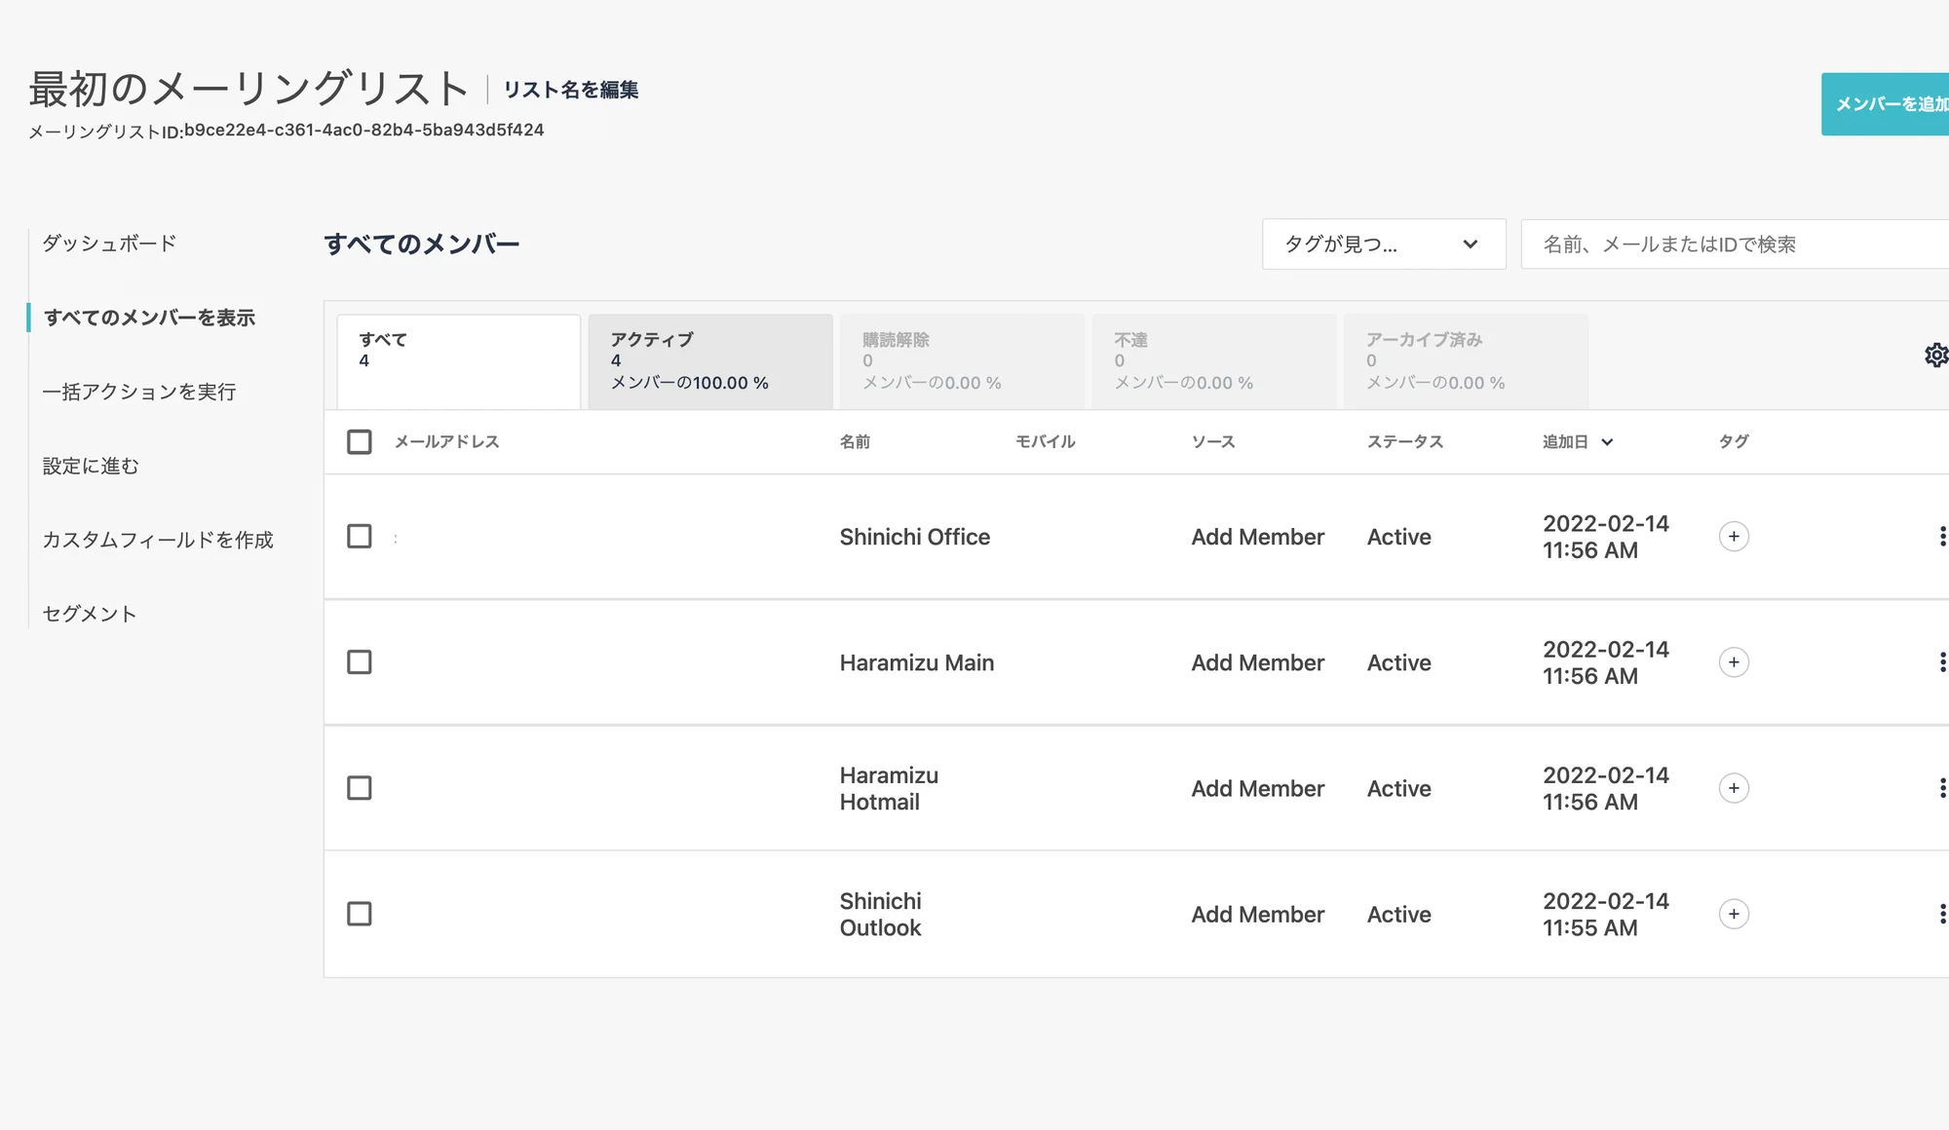
Task: Open カスタムフィールドを作成 in sidebar
Action: (x=158, y=540)
